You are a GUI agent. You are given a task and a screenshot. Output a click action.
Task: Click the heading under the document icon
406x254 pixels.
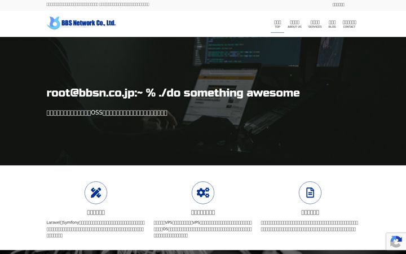click(x=310, y=212)
